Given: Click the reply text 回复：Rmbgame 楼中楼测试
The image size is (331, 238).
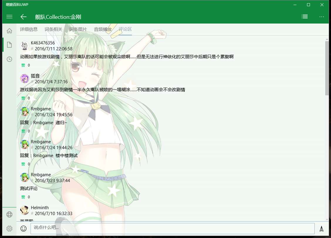Looking at the screenshot, I should point(49,155).
